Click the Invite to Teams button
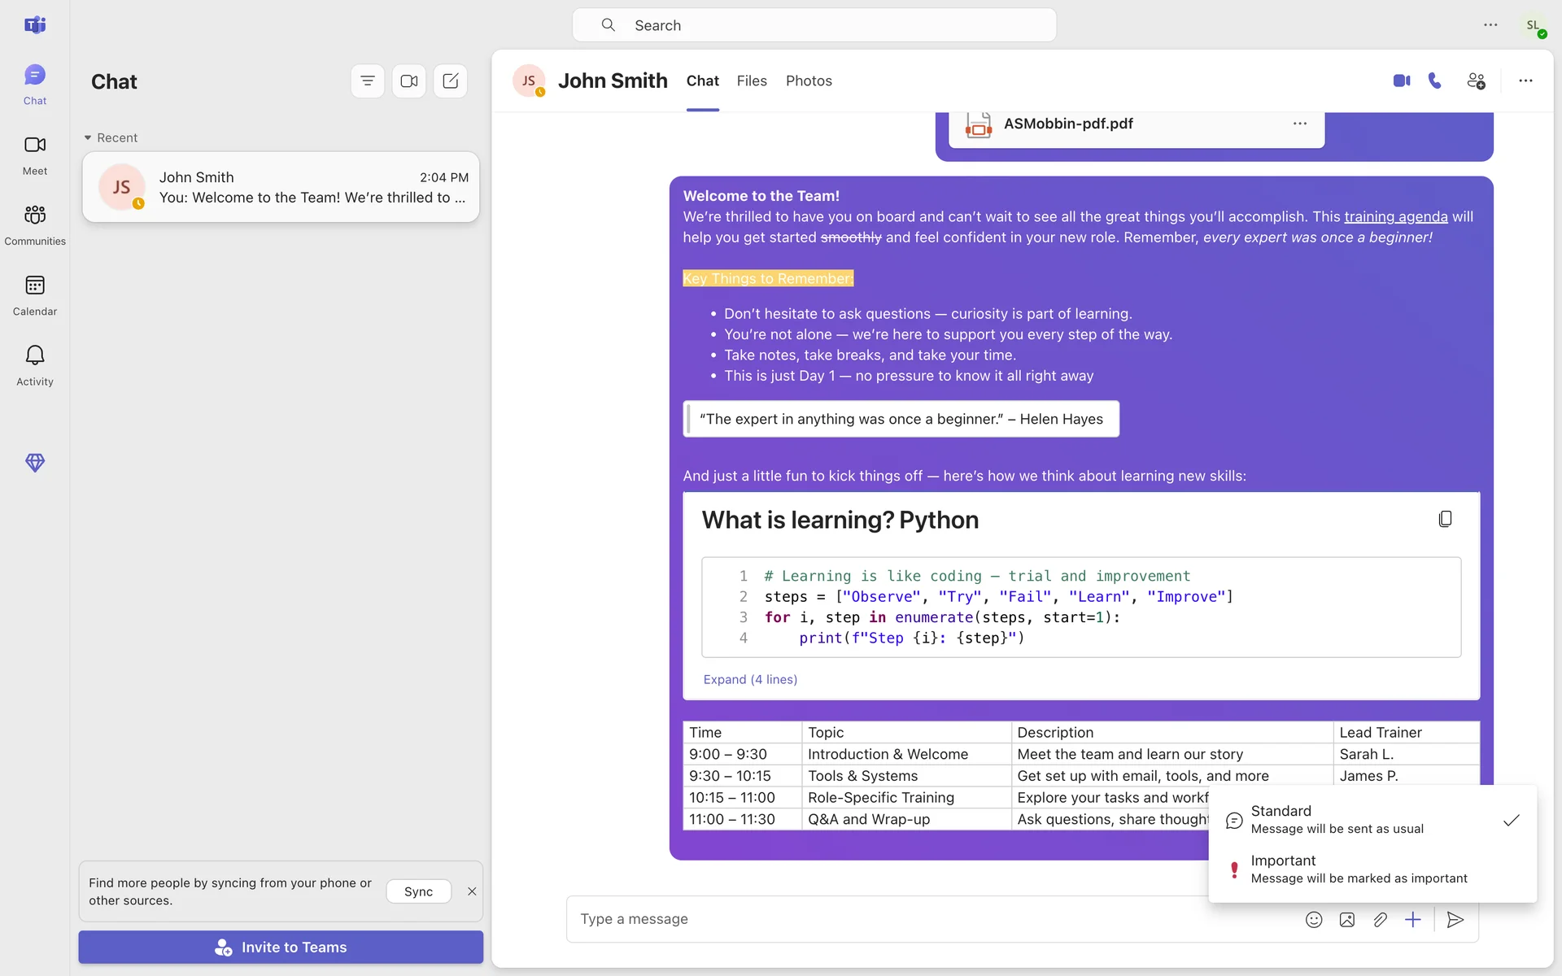Image resolution: width=1562 pixels, height=976 pixels. [x=281, y=948]
